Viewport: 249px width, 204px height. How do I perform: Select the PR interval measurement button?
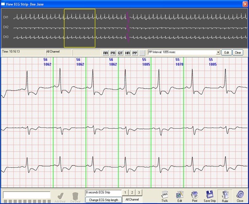tap(113, 53)
